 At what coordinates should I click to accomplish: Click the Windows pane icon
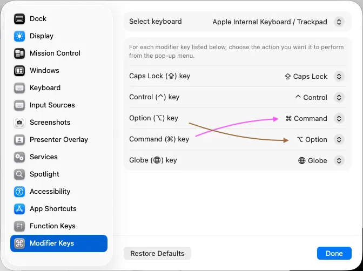[x=19, y=71]
